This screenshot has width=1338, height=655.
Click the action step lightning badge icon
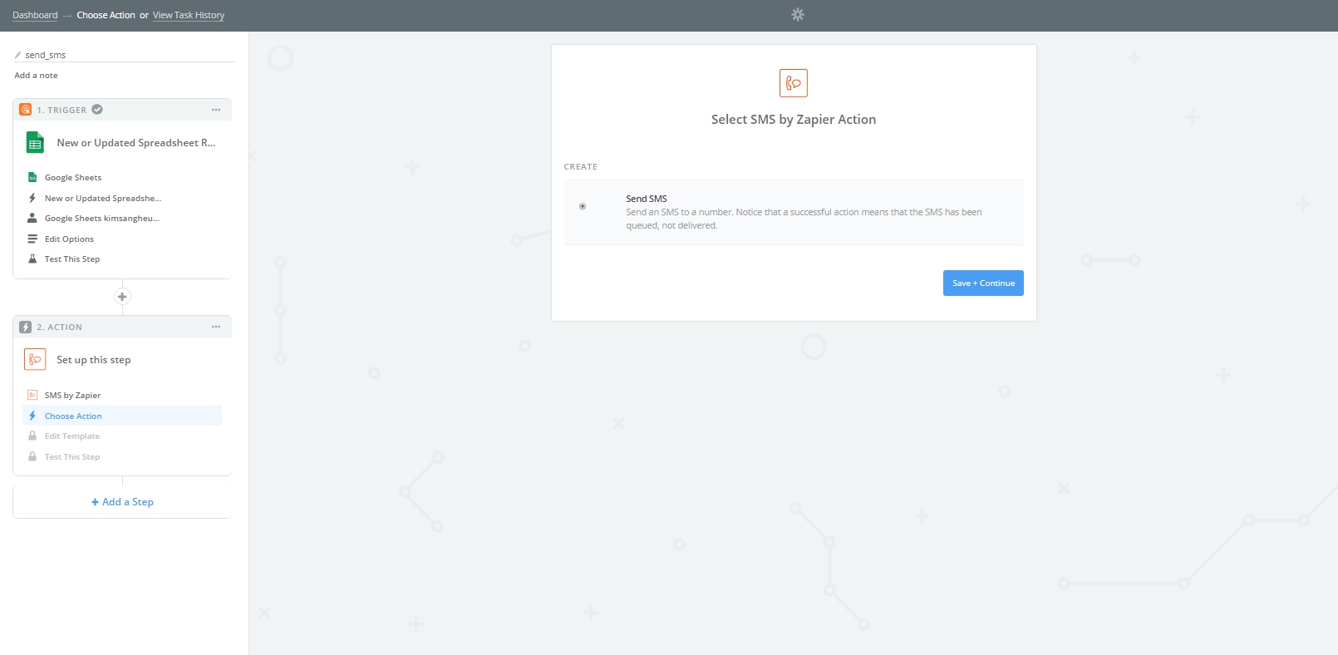[26, 327]
